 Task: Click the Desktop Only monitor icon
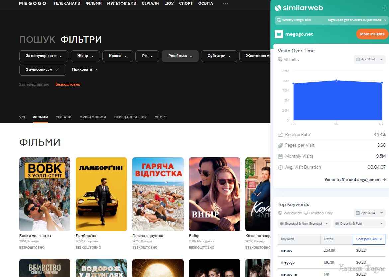[306, 213]
